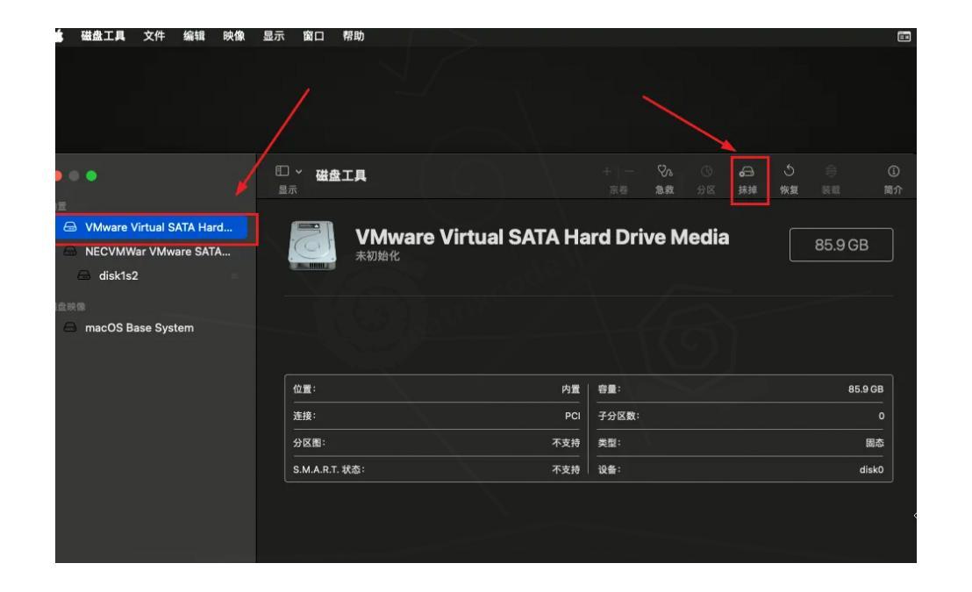Expand the 显示 view dropdown chevron

[x=299, y=171]
